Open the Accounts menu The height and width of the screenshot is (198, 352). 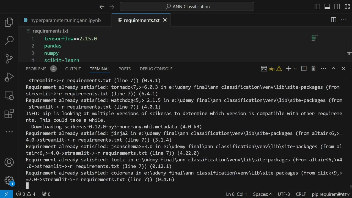point(9,162)
